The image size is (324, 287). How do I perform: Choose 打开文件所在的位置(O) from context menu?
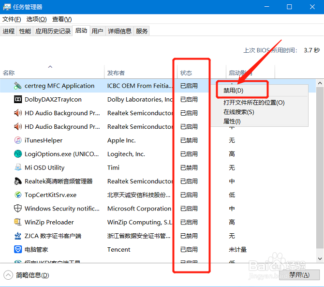[x=259, y=103]
